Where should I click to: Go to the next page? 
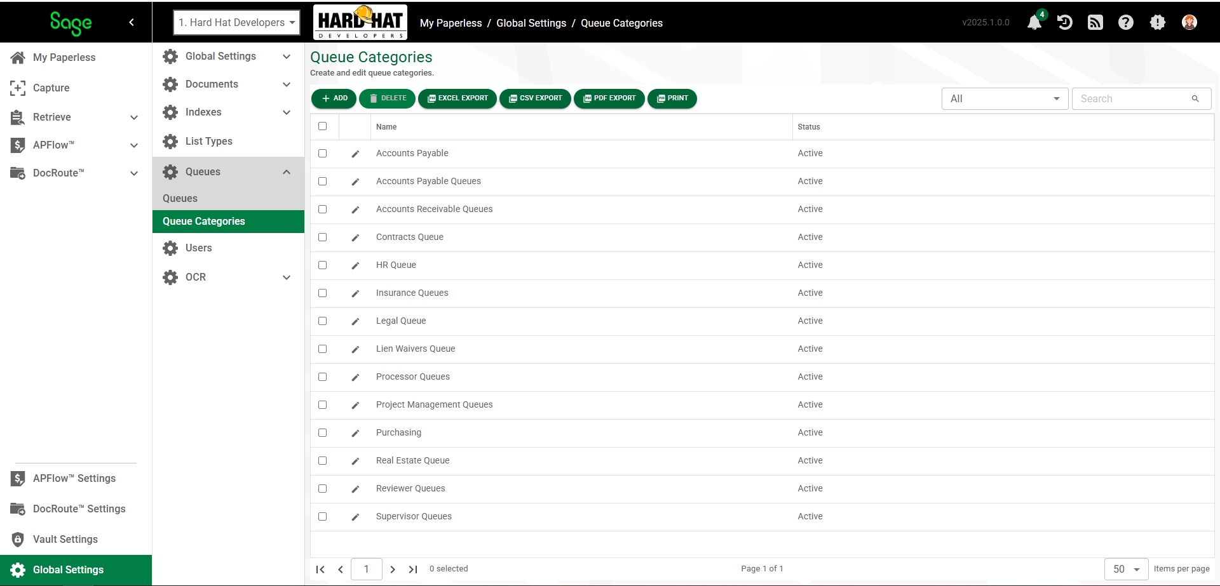[393, 569]
